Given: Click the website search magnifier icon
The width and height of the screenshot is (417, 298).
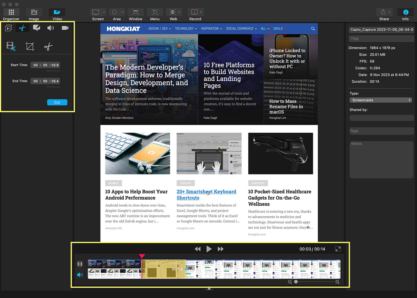Looking at the screenshot, I should [x=313, y=29].
